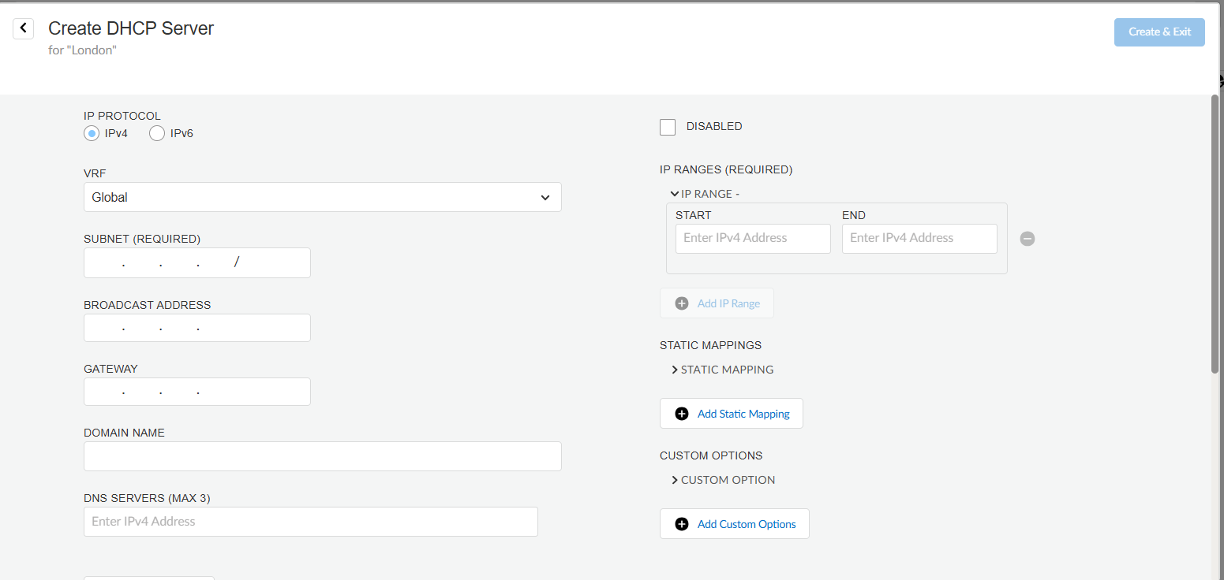The image size is (1224, 580).
Task: Click the End IPv4 address field
Action: point(919,238)
